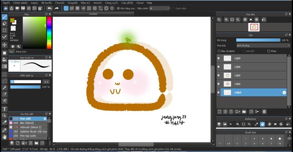Pop out the Brush Size panel

pos(286,132)
